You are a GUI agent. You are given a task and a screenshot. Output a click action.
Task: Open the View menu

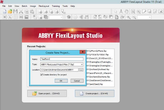click(x=17, y=6)
